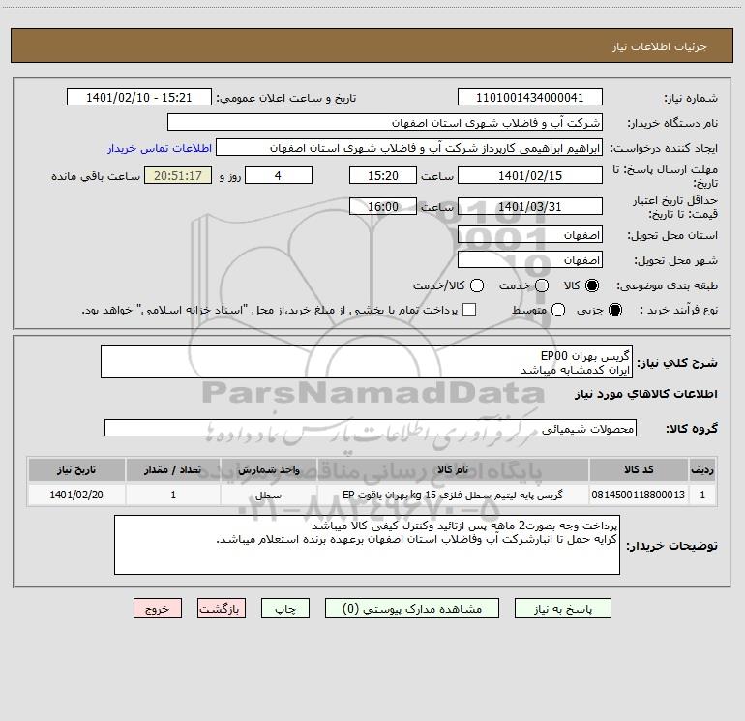The width and height of the screenshot is (745, 721).
Task: Click the quantity cell with value 1
Action: point(173,495)
